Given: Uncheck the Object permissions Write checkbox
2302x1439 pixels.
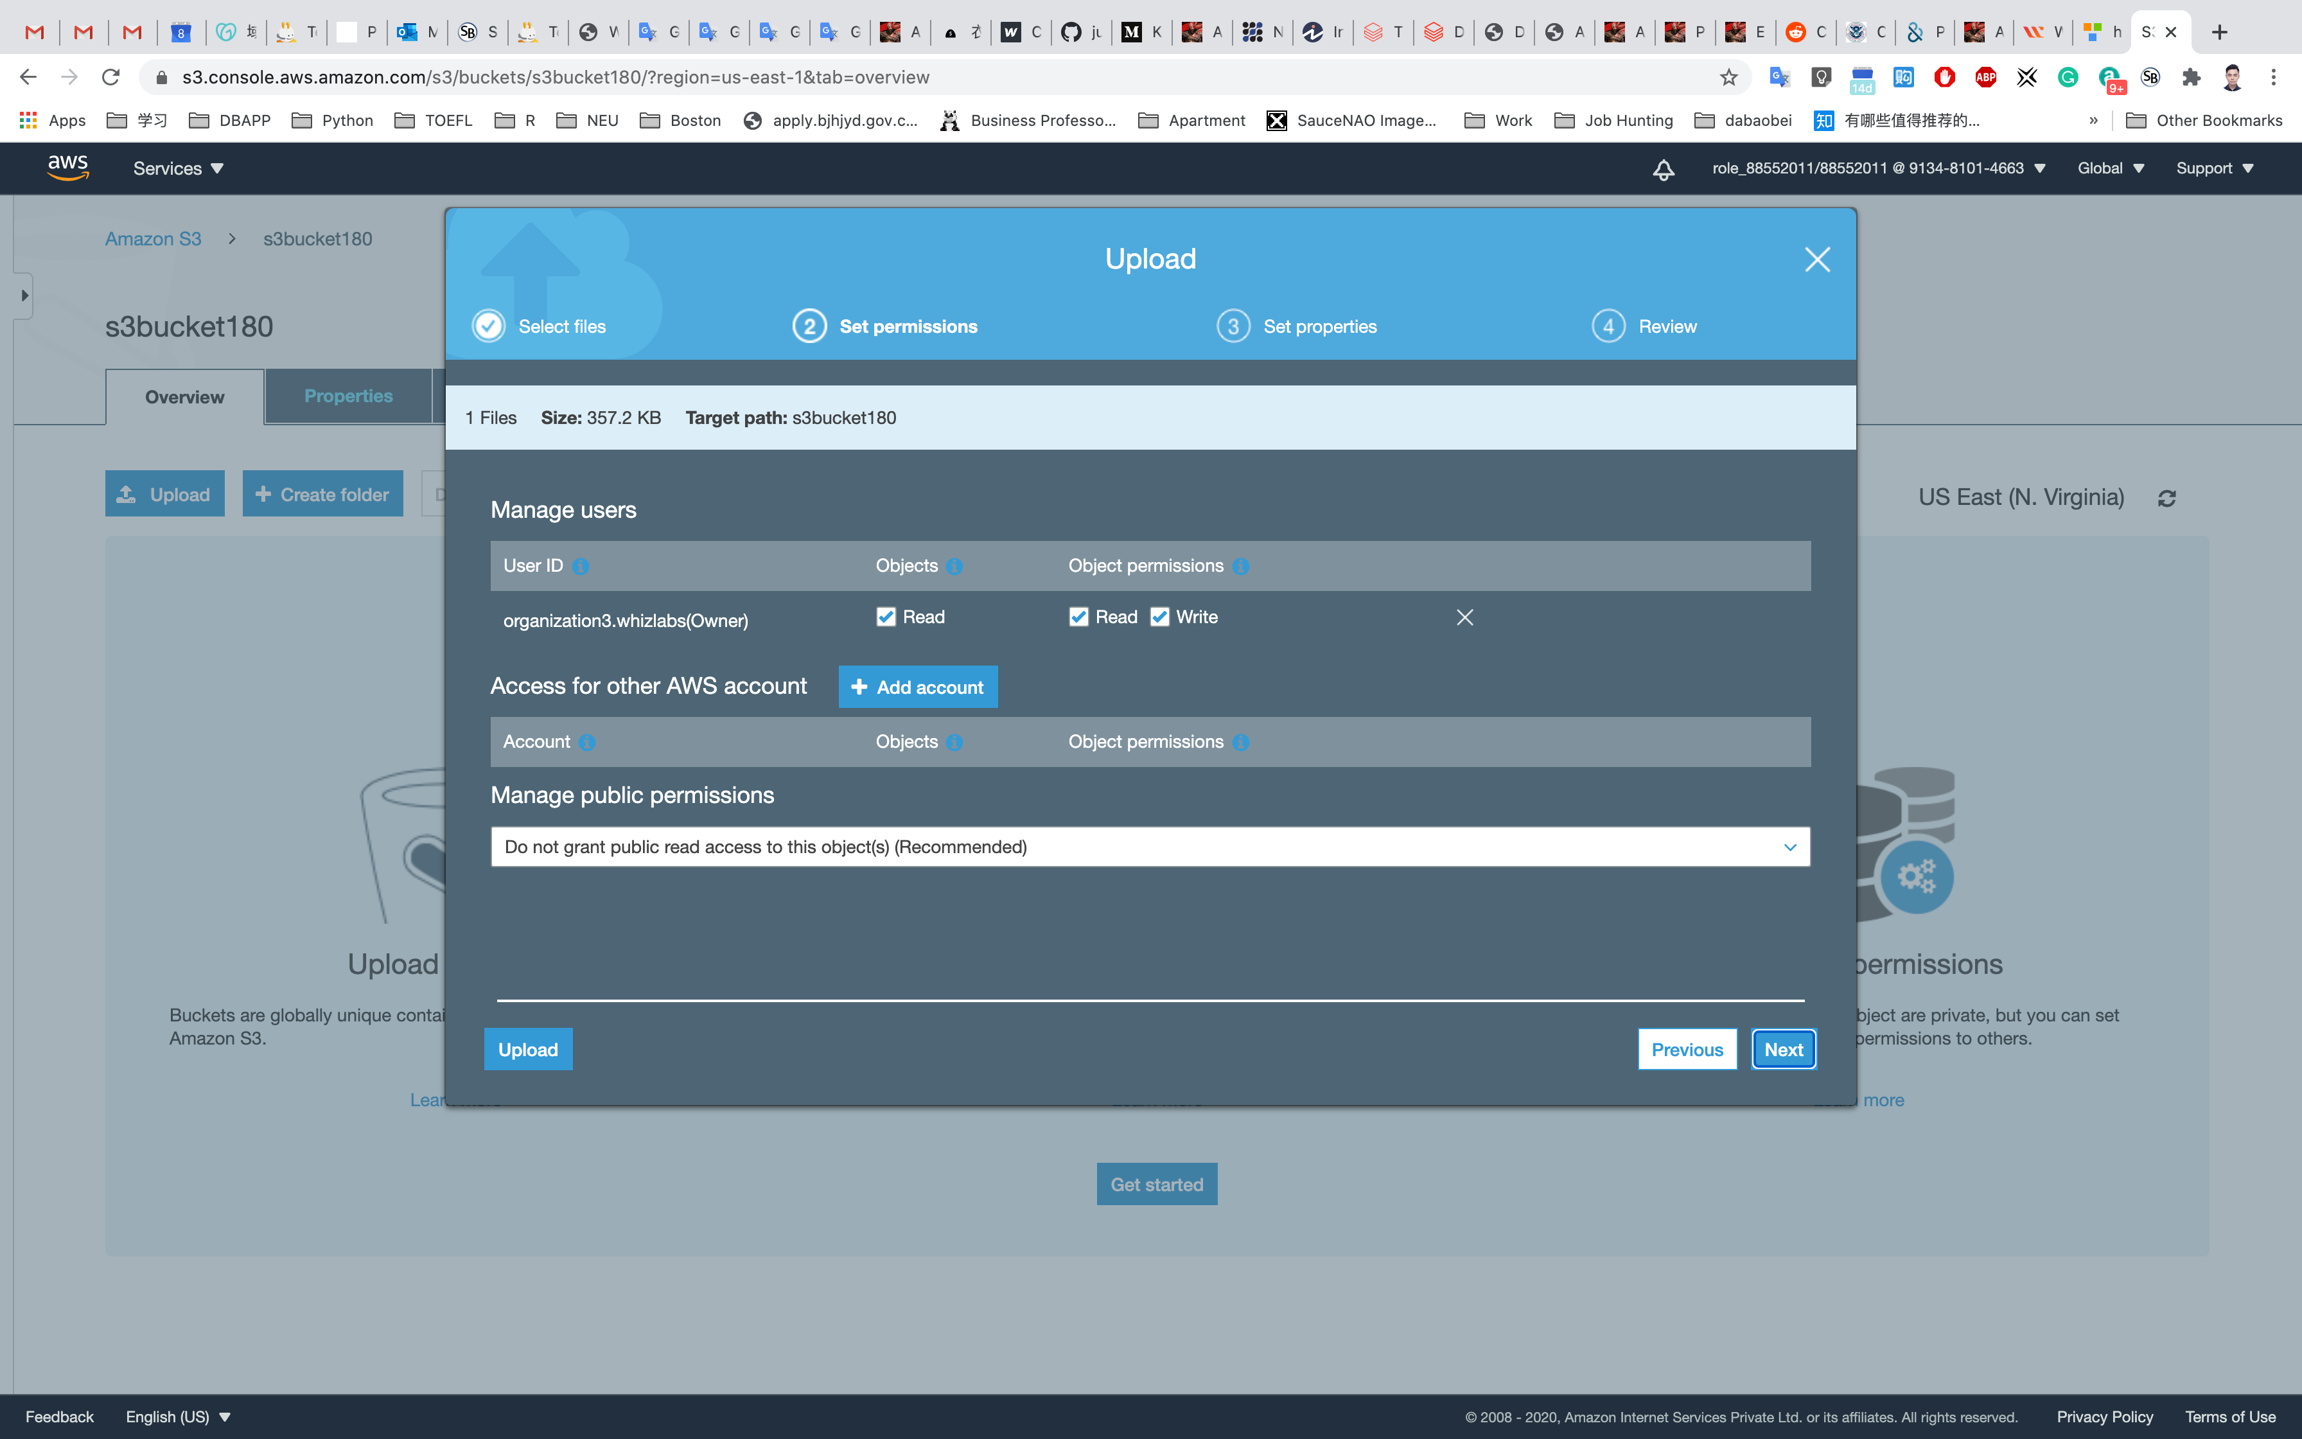Looking at the screenshot, I should (x=1159, y=617).
